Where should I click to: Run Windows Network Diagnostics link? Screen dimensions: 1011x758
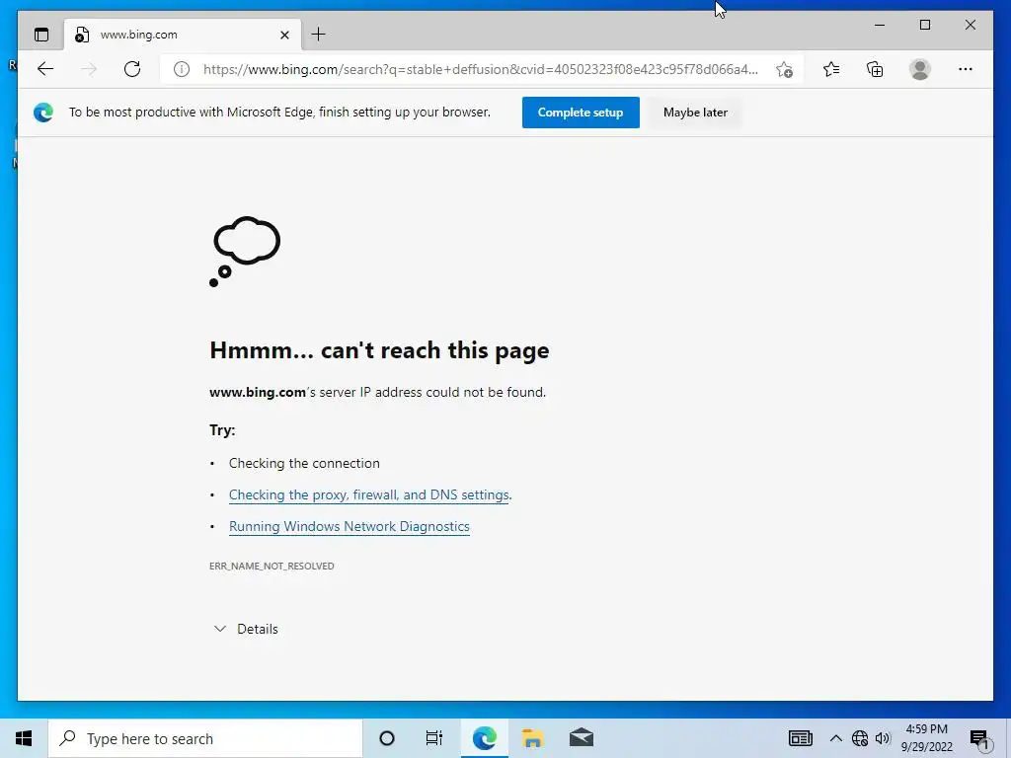[349, 526]
